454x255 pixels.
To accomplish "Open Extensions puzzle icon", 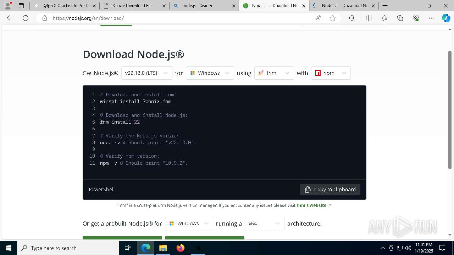I will click(x=351, y=18).
